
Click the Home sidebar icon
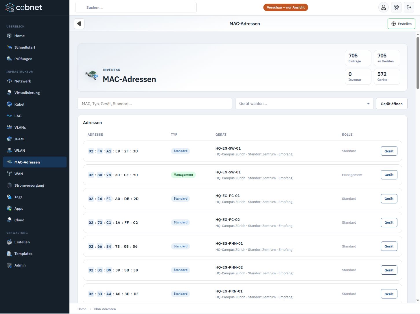9,36
